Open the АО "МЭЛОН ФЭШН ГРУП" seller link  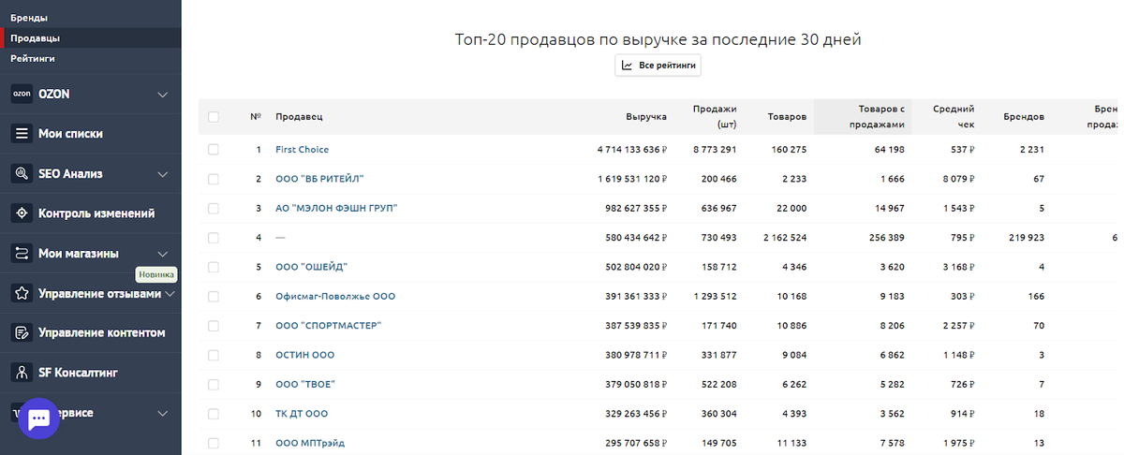point(336,208)
